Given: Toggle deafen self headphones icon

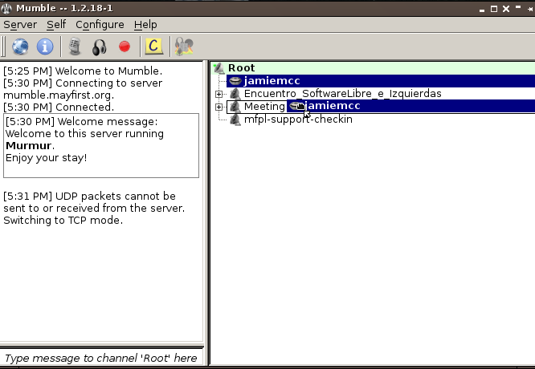Looking at the screenshot, I should 100,47.
